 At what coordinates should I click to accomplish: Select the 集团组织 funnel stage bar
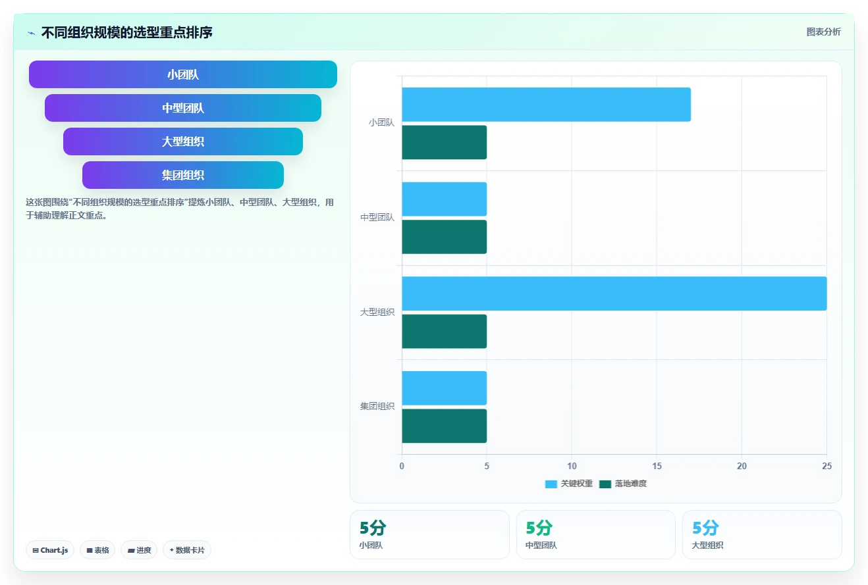(x=183, y=175)
